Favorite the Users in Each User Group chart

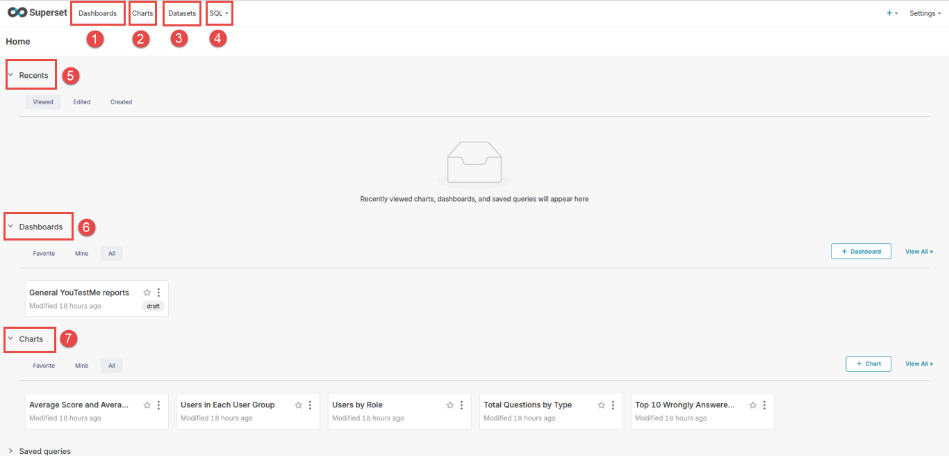[x=299, y=405]
